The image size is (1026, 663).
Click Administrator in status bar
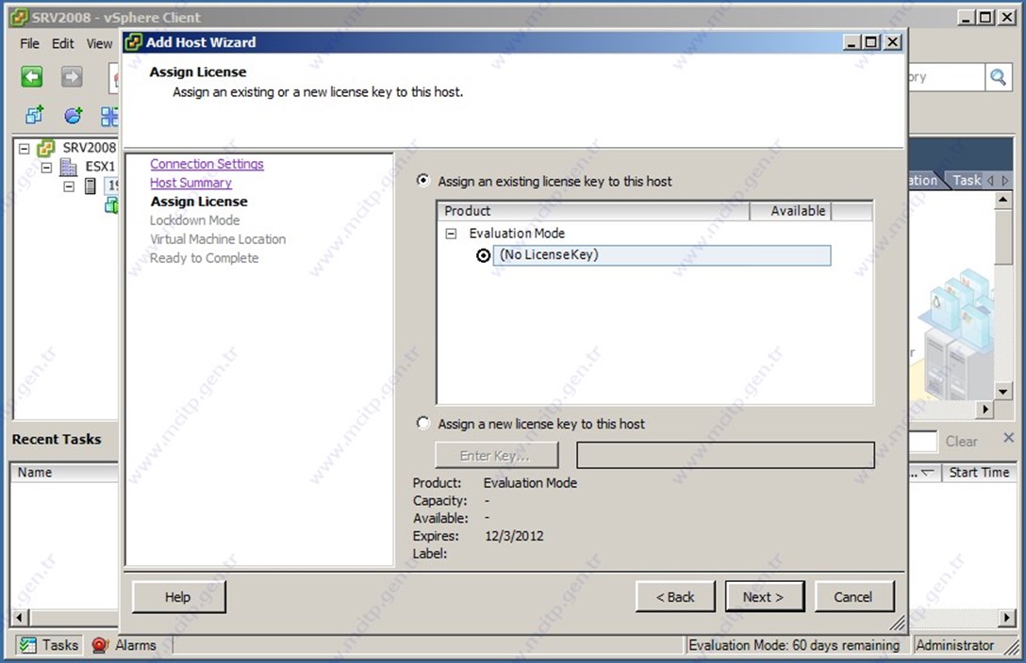coord(954,645)
